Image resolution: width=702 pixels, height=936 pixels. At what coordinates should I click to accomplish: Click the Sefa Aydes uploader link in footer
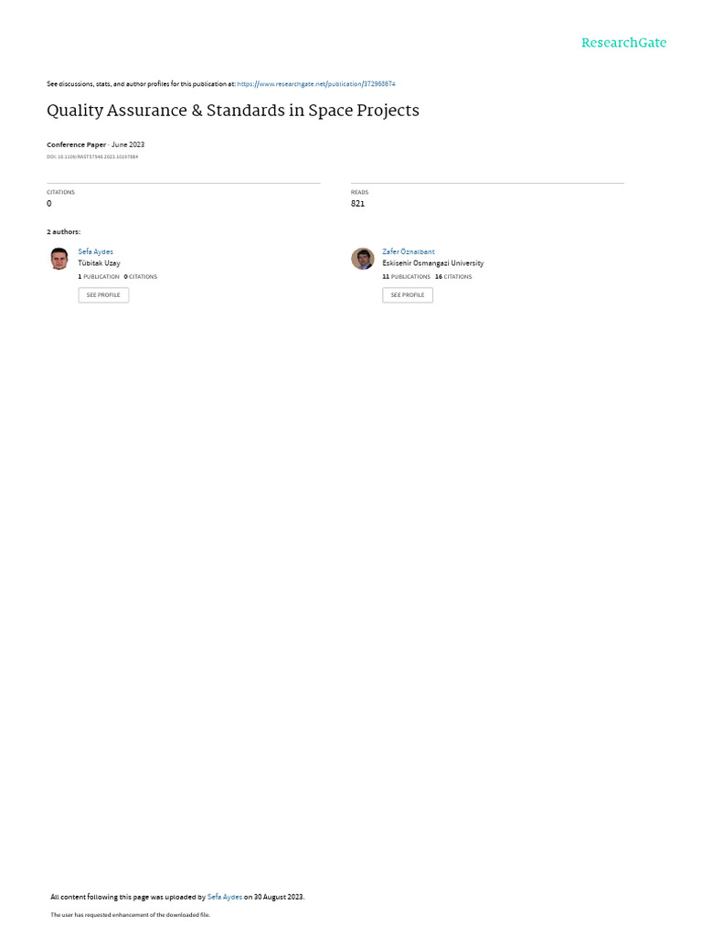(225, 897)
